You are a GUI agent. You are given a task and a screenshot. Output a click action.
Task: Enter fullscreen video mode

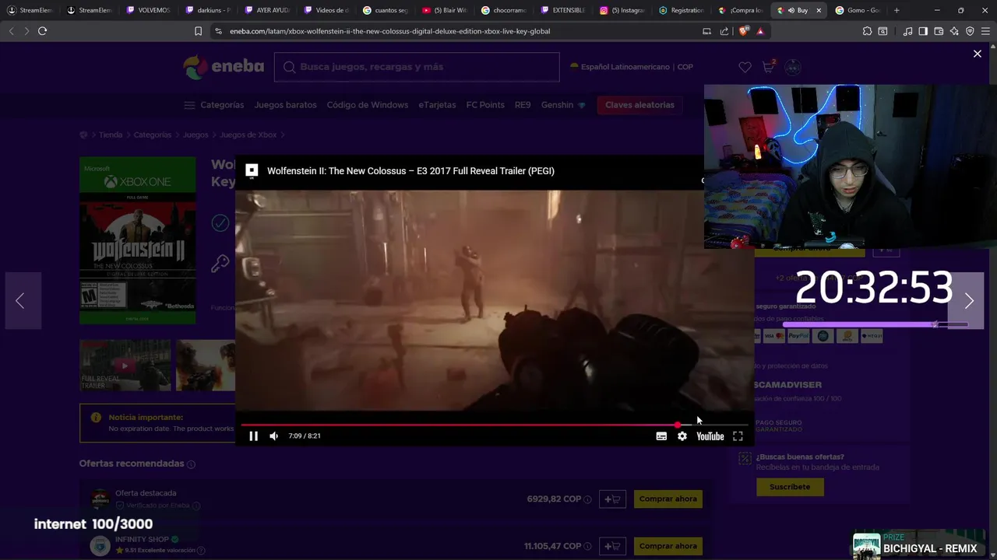[x=738, y=436]
